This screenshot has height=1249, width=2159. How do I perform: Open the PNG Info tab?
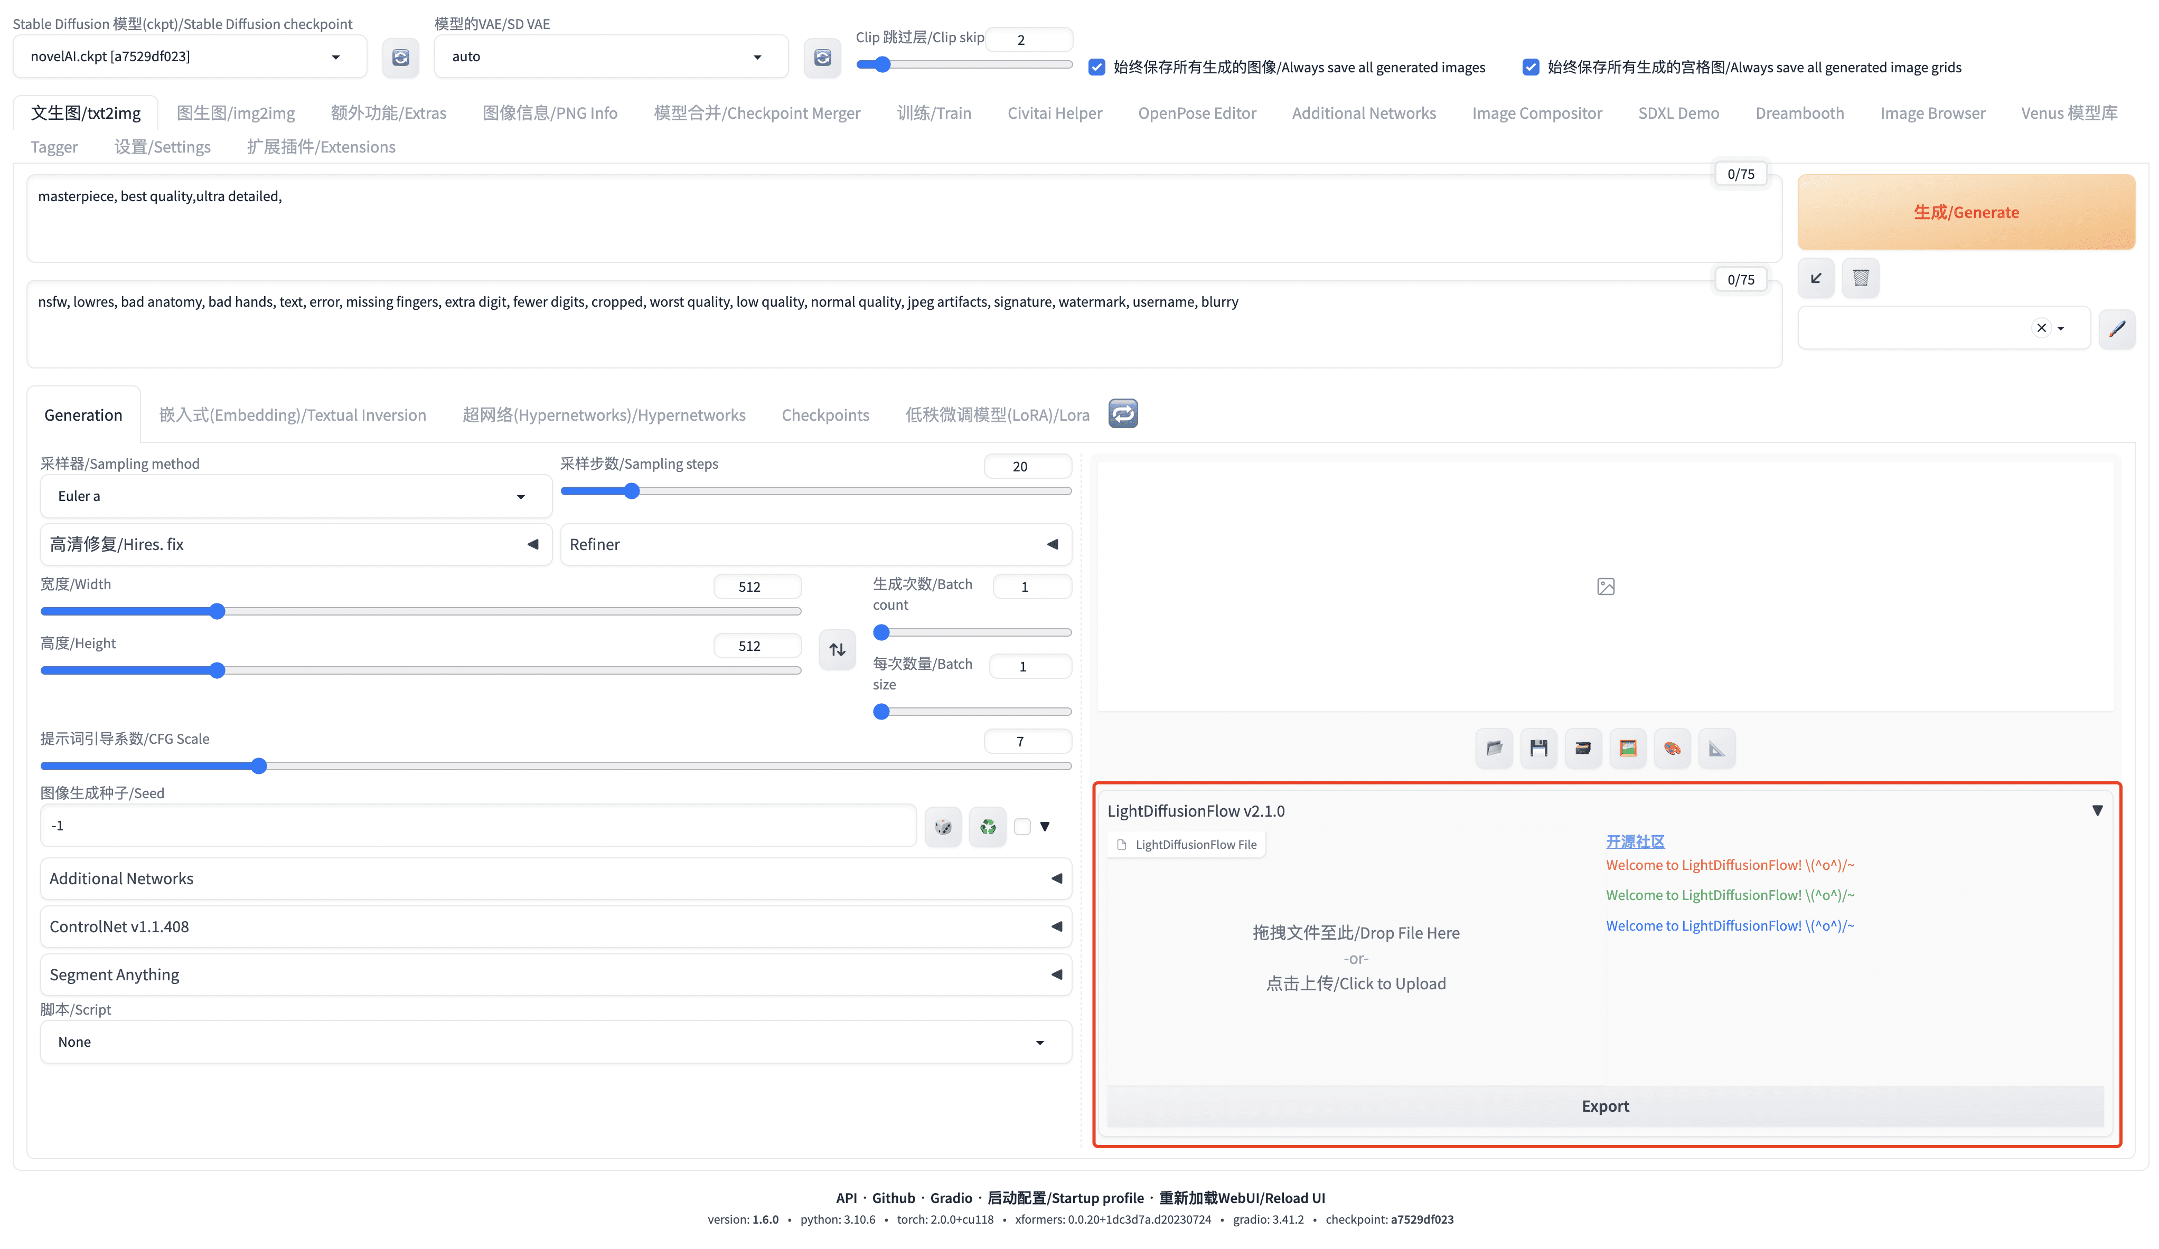(550, 113)
